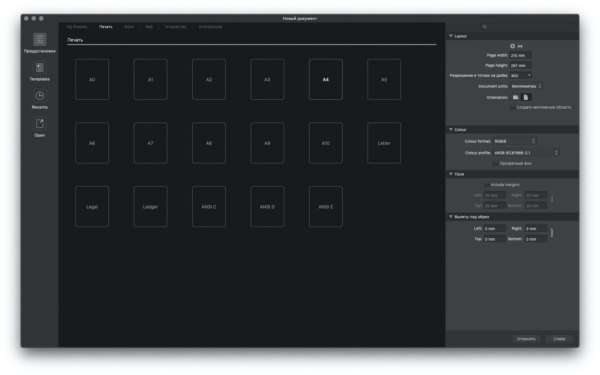Choose the A0 page preset
Viewport: 600px width, 375px height.
point(92,79)
